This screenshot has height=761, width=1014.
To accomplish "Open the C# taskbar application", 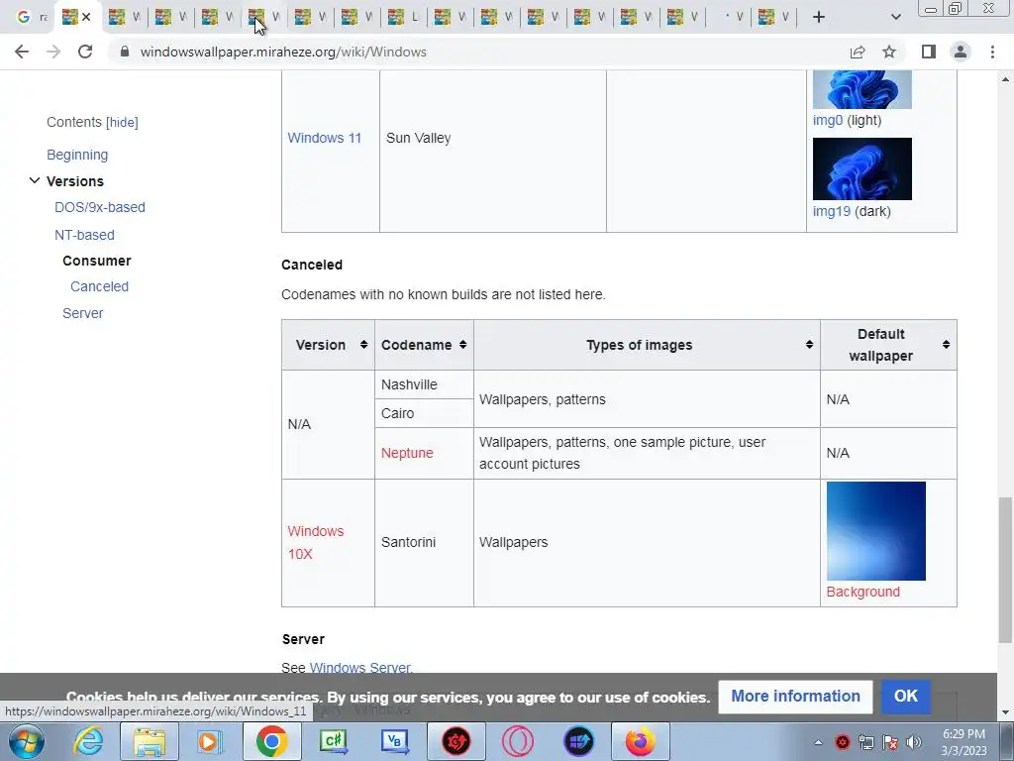I will tap(333, 741).
